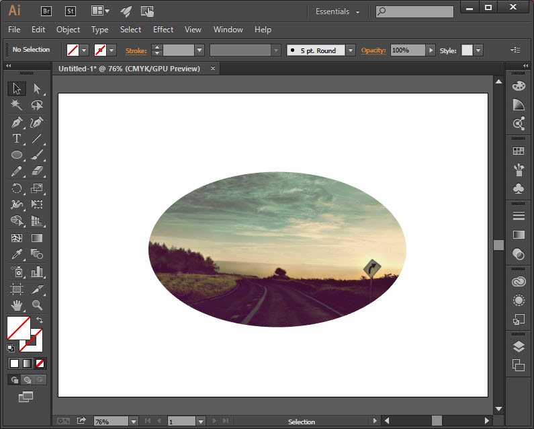534x429 pixels.
Task: Click the orange Stroke link
Action: pos(136,50)
